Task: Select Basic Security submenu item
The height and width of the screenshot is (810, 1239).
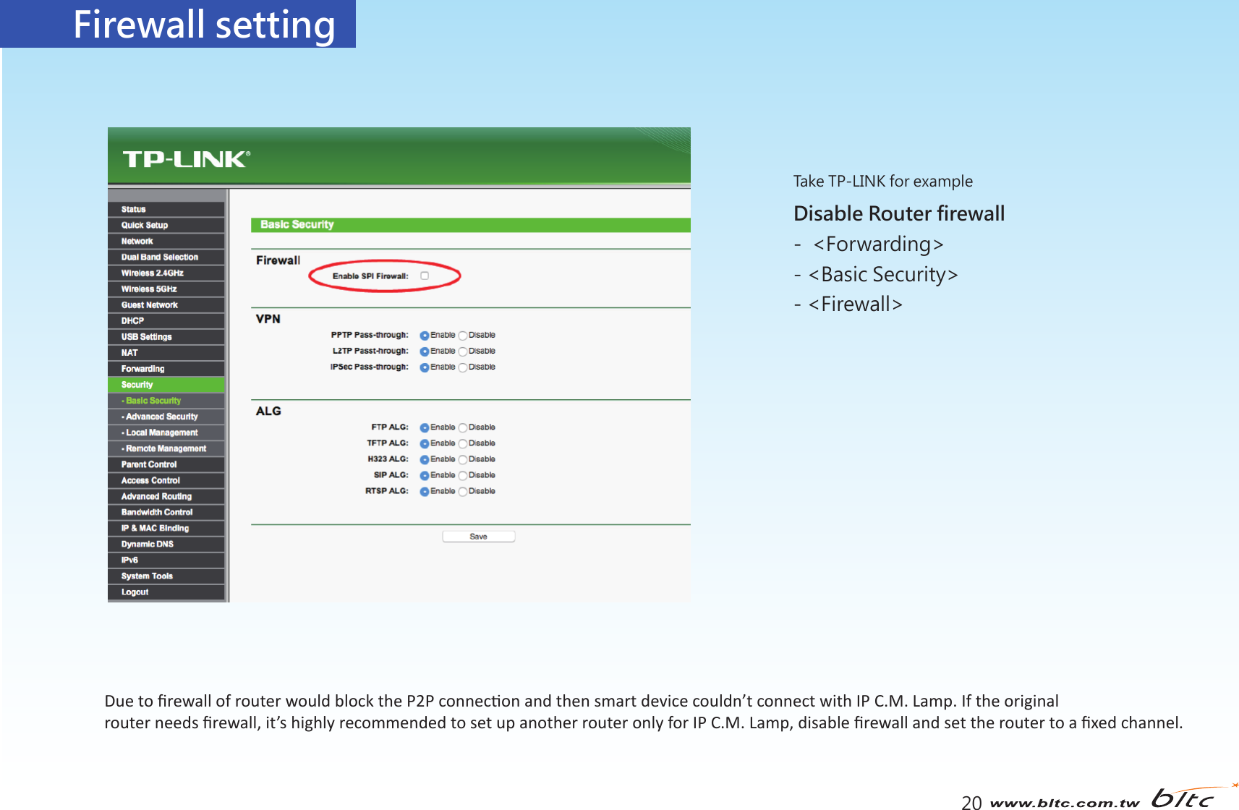Action: (x=166, y=401)
